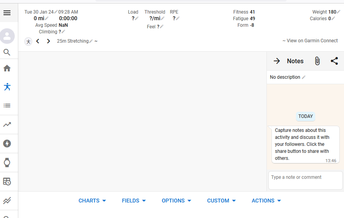Expand the CHARTS dropdown
Screen dimensions: 344x218
tap(92, 201)
